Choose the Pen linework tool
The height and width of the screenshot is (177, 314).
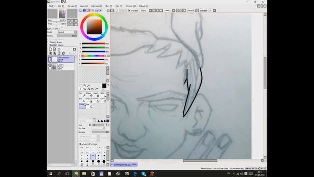click(82, 95)
